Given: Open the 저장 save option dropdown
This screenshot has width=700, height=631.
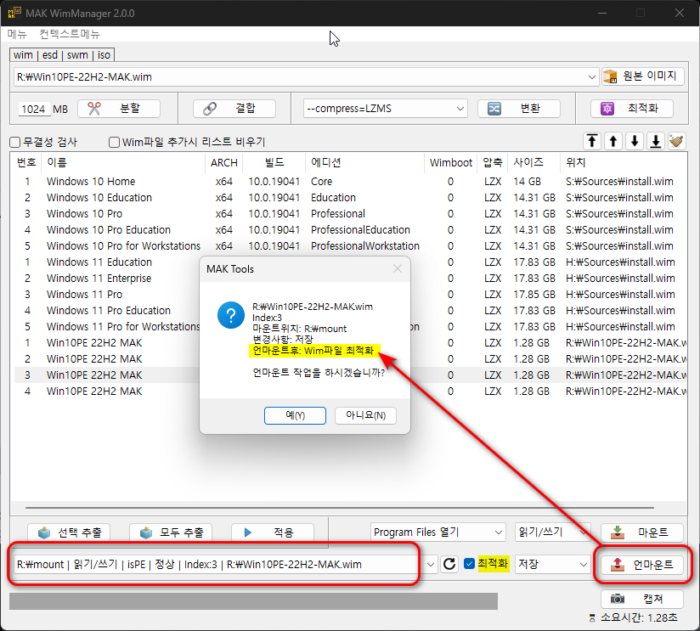Looking at the screenshot, I should pyautogui.click(x=583, y=564).
